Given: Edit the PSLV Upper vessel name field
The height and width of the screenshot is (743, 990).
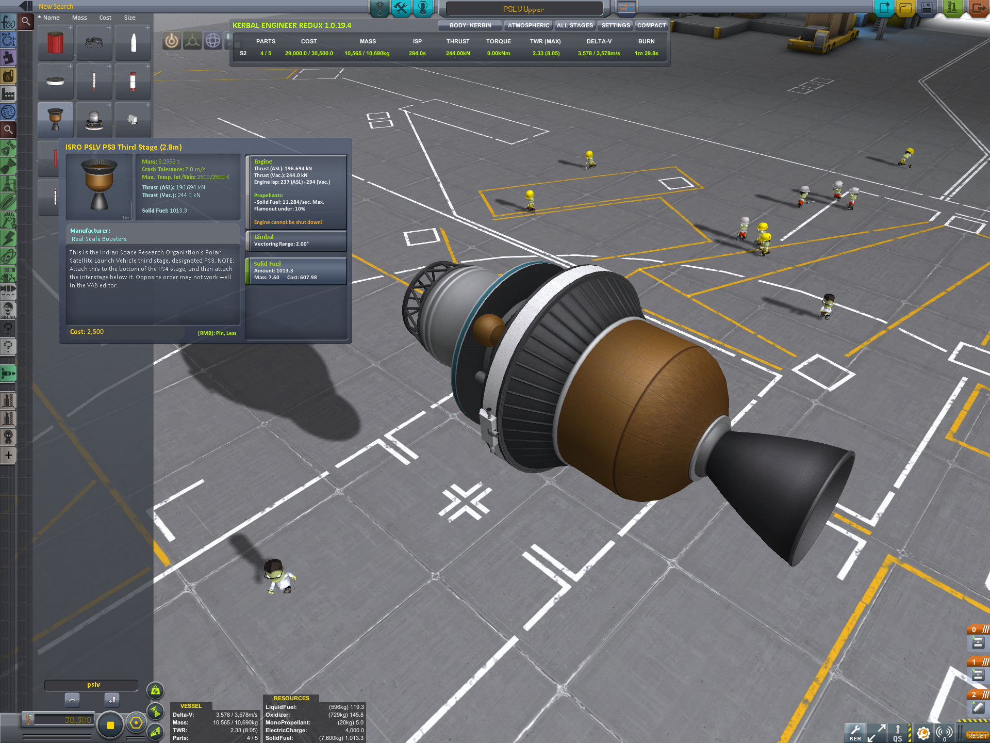Looking at the screenshot, I should 524,9.
